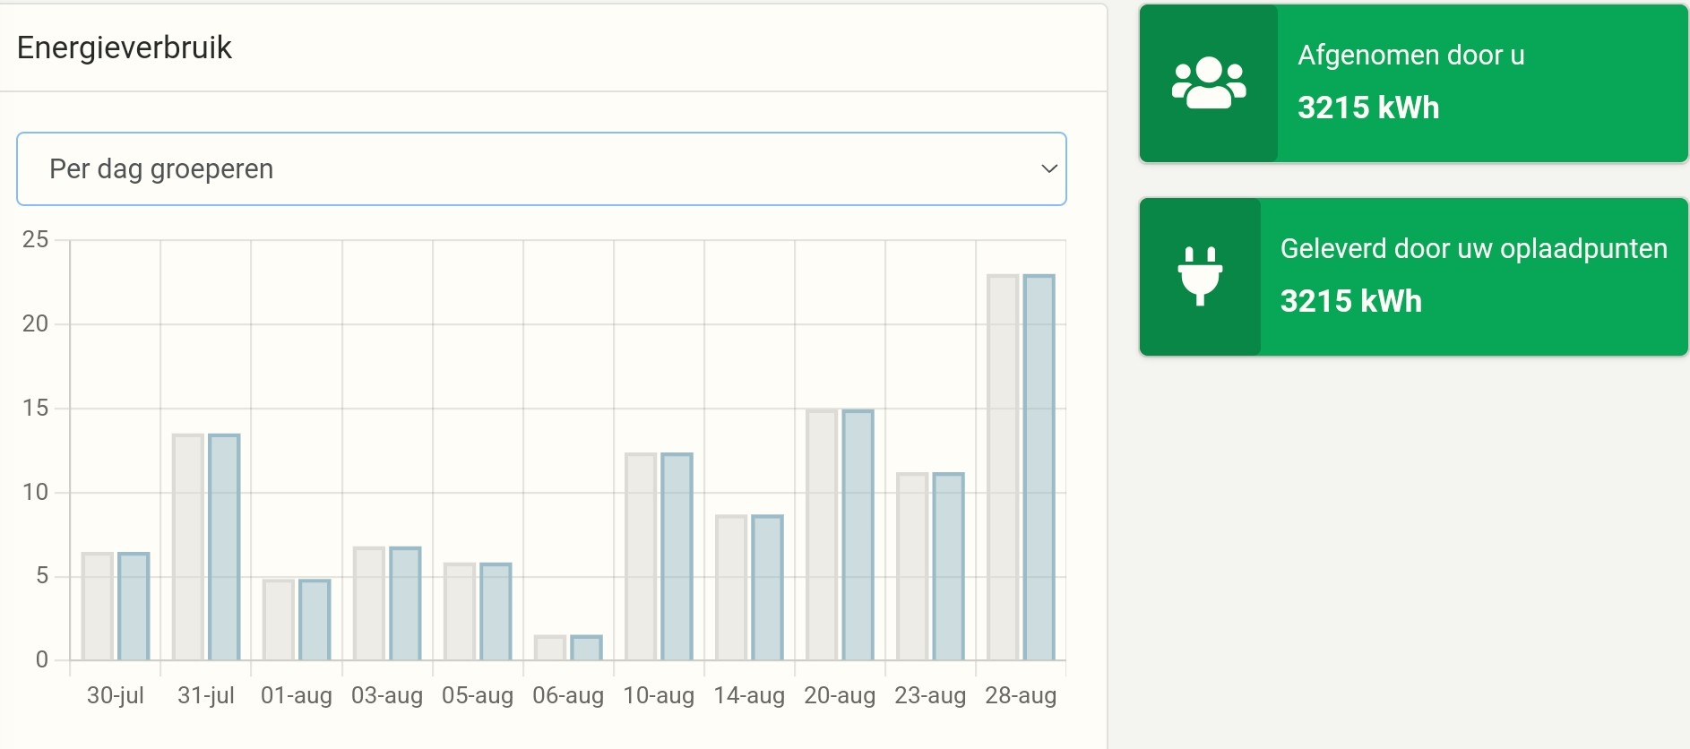This screenshot has height=749, width=1690.
Task: Click the gray bar for 10-aug
Action: coord(641,556)
